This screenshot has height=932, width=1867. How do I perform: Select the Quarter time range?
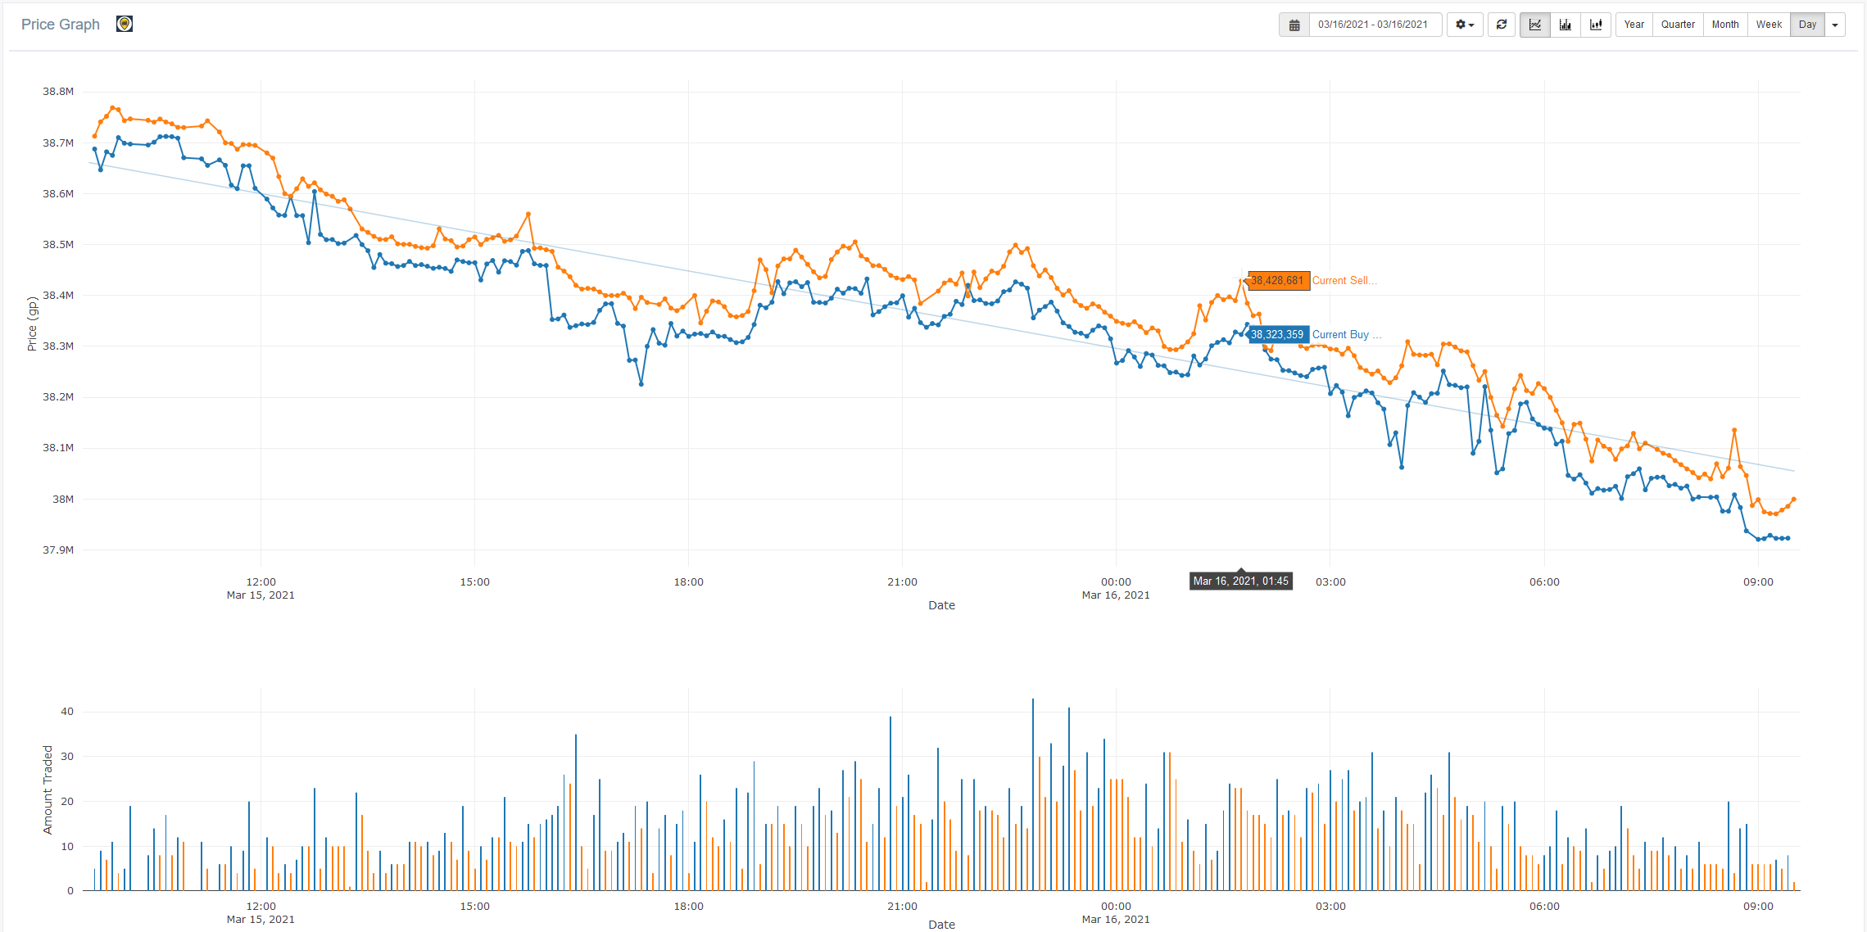click(1677, 25)
